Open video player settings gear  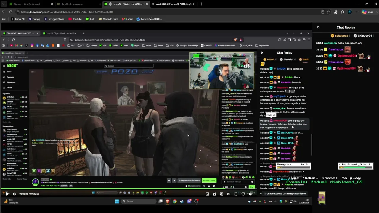(250, 194)
